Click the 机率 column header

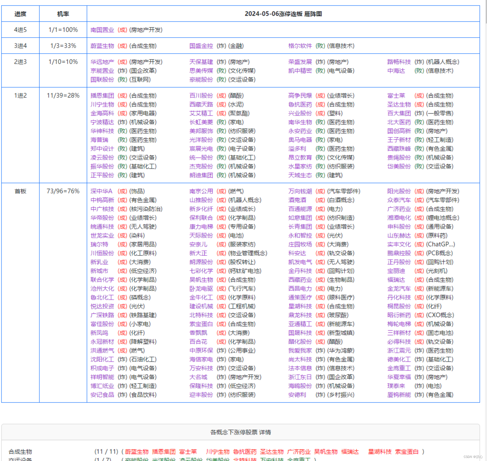tap(63, 14)
